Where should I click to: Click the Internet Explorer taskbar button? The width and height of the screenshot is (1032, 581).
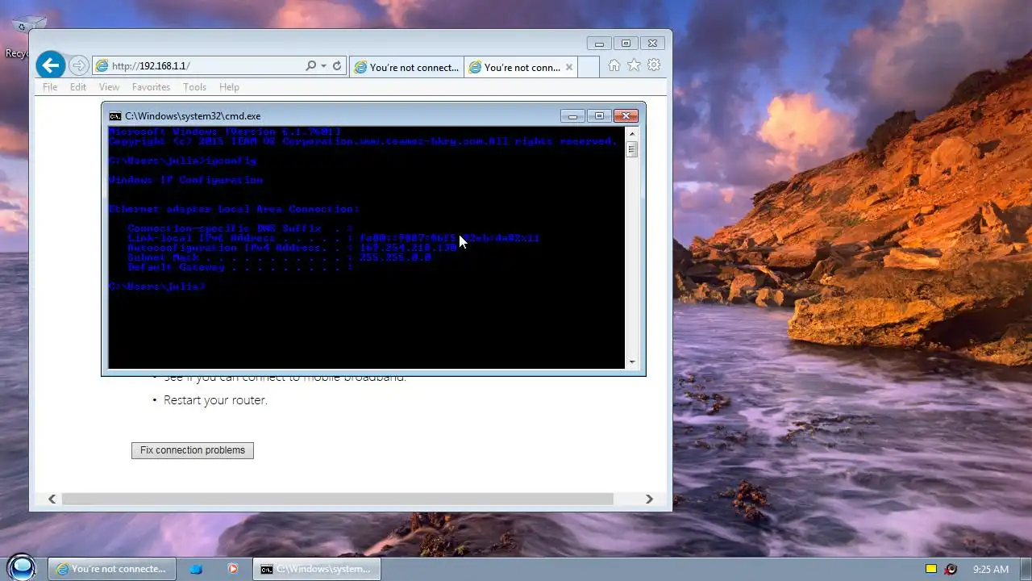coord(112,569)
